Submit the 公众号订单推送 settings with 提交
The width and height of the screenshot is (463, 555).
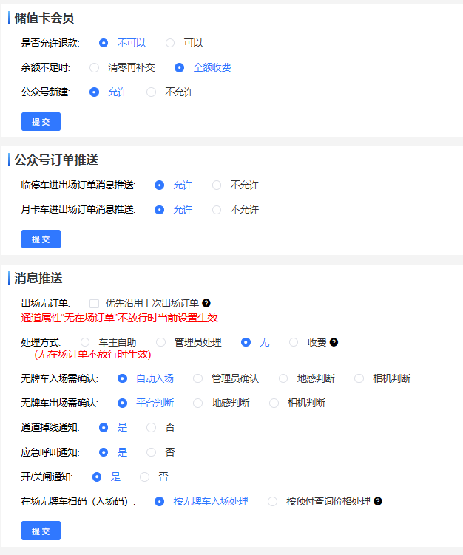[x=41, y=239]
